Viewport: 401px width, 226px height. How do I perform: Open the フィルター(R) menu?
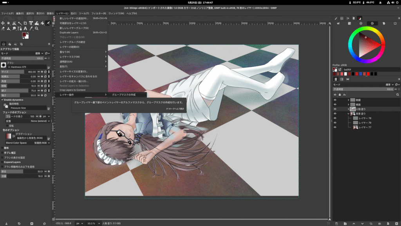[99, 13]
